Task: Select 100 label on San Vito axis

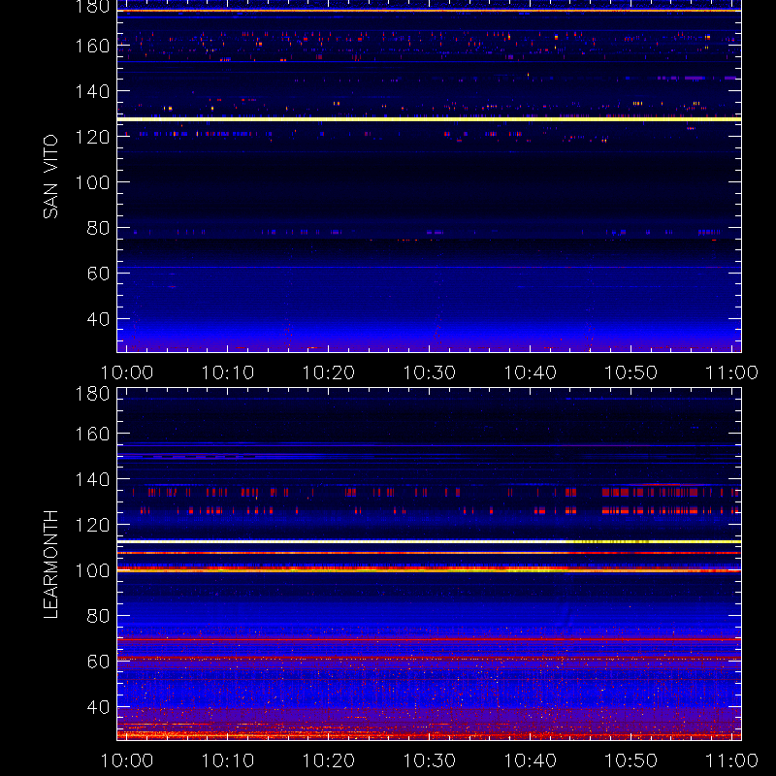Action: pos(92,182)
